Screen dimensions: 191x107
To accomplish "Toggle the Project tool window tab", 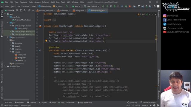I will pyautogui.click(x=2, y=14).
